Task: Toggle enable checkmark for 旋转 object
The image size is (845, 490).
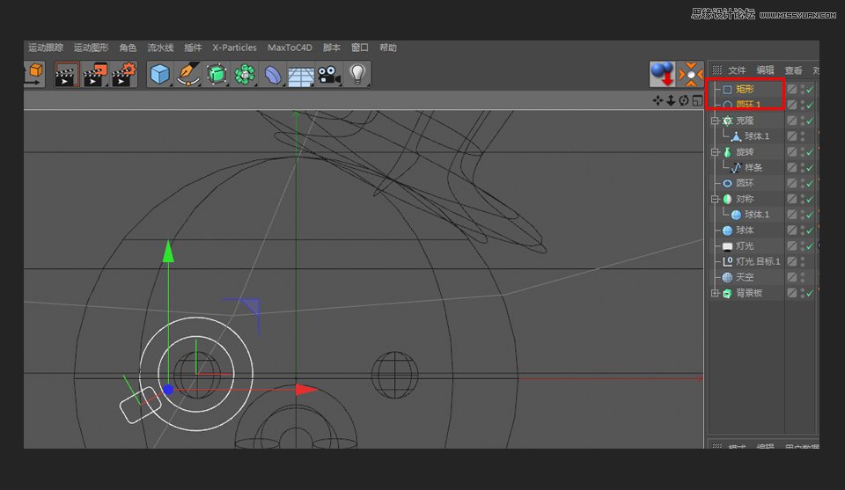Action: coord(810,152)
